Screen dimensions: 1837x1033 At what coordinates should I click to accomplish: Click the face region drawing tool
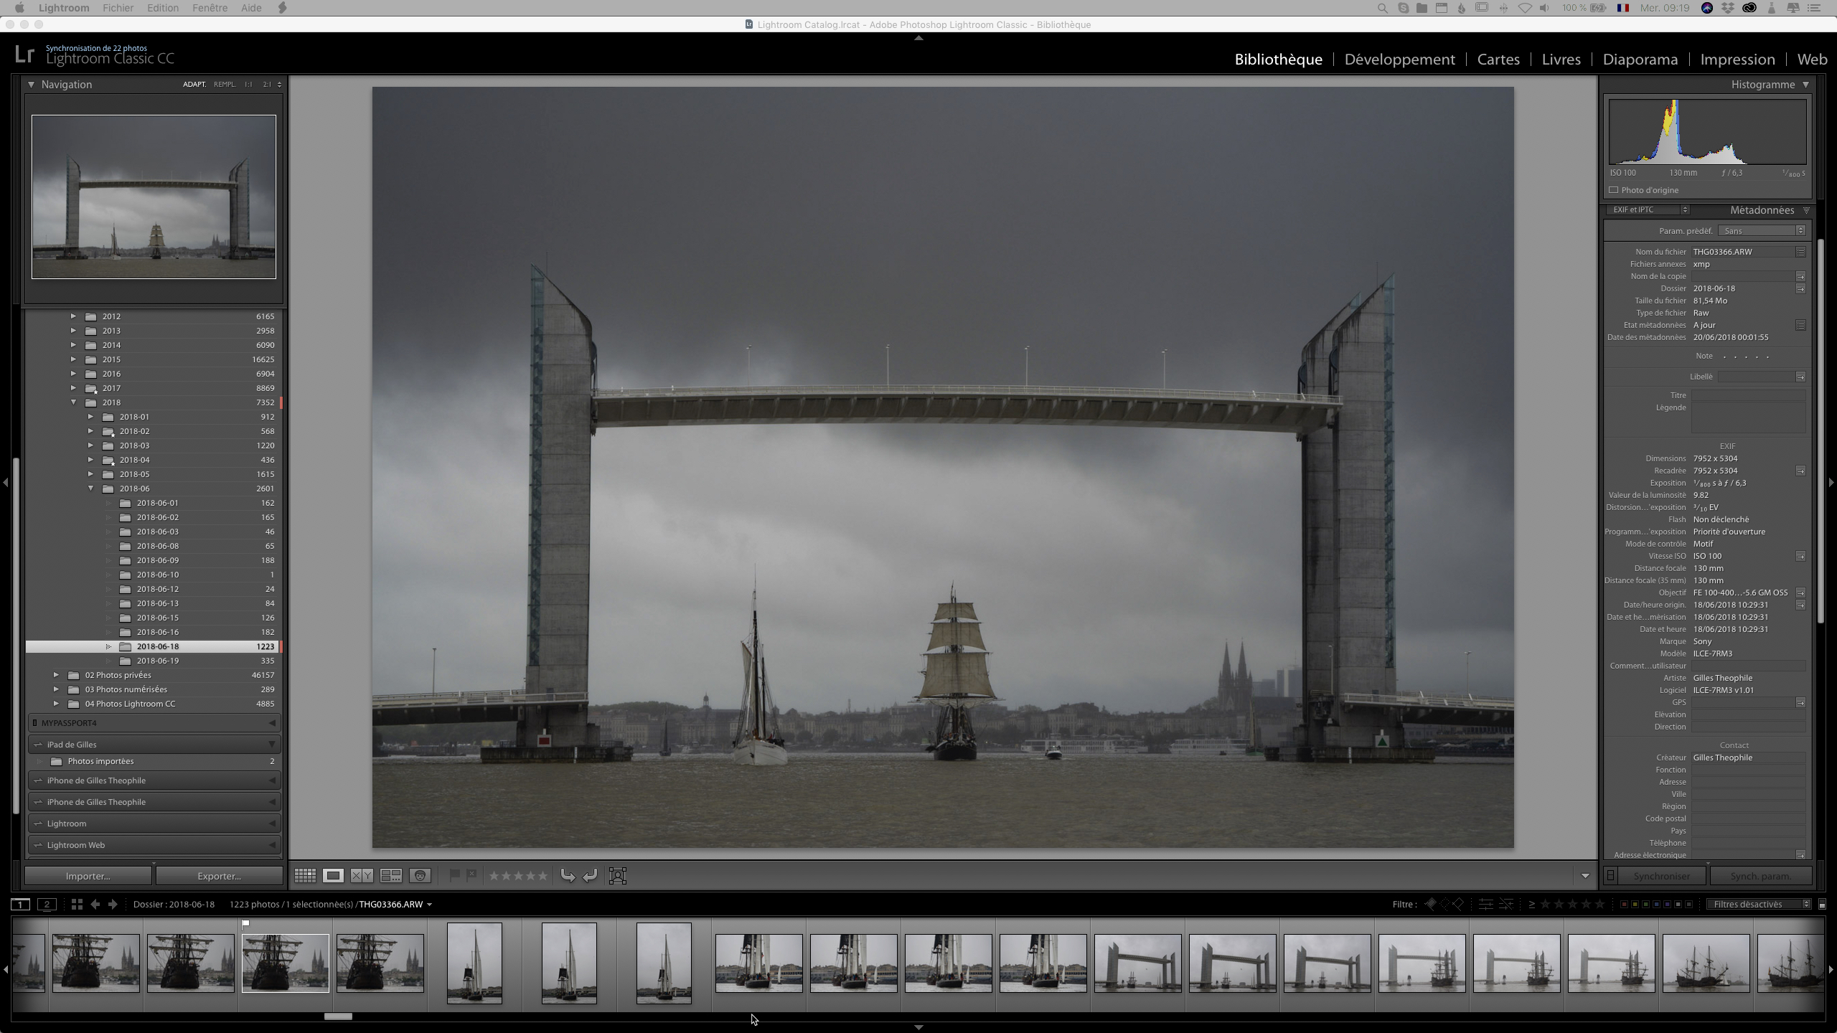tap(618, 875)
